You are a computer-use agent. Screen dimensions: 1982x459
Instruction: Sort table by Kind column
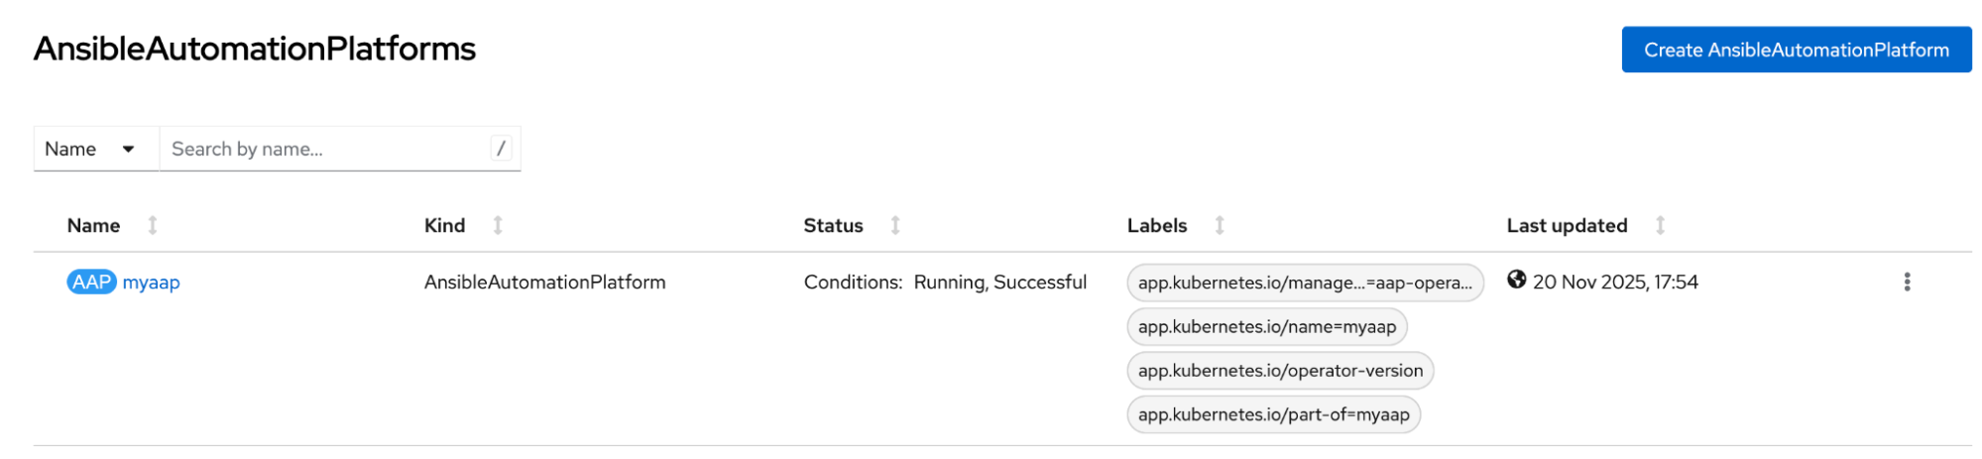point(498,226)
